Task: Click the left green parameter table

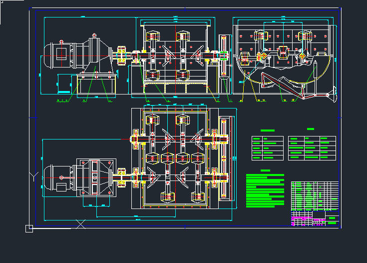Action: coord(267,148)
